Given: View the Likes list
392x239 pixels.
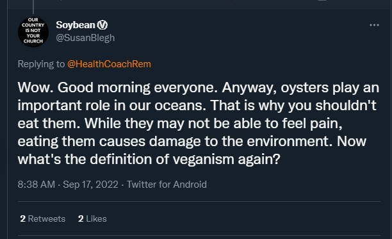Looking at the screenshot, I should click(92, 218).
